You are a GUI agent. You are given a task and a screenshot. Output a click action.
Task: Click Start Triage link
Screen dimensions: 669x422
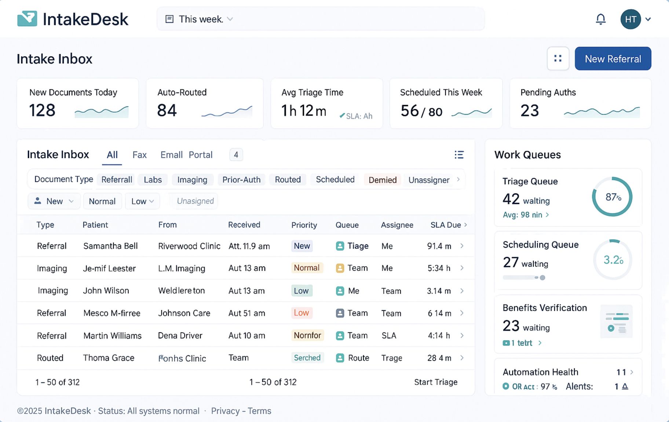click(x=435, y=382)
